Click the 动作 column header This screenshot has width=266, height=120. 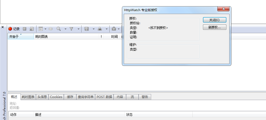[x=21, y=115]
